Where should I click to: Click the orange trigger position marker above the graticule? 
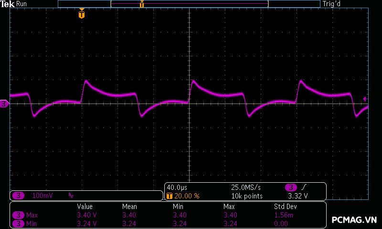click(82, 14)
